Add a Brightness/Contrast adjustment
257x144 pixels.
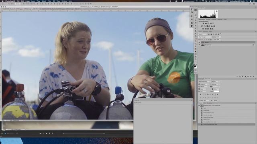pos(204,23)
